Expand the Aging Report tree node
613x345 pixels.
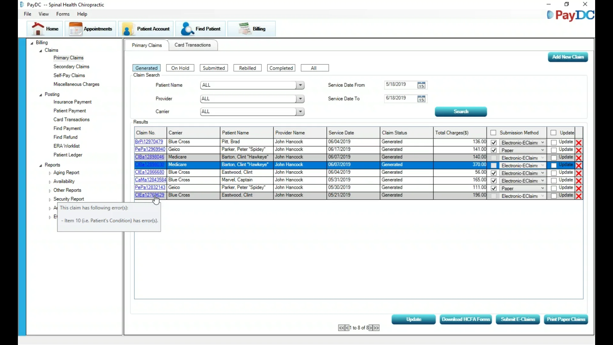point(50,173)
